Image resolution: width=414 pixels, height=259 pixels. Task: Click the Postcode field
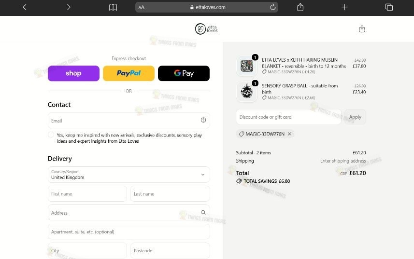(x=170, y=251)
